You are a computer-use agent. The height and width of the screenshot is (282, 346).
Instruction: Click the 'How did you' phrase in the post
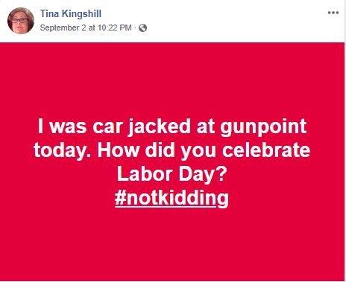tap(157, 151)
